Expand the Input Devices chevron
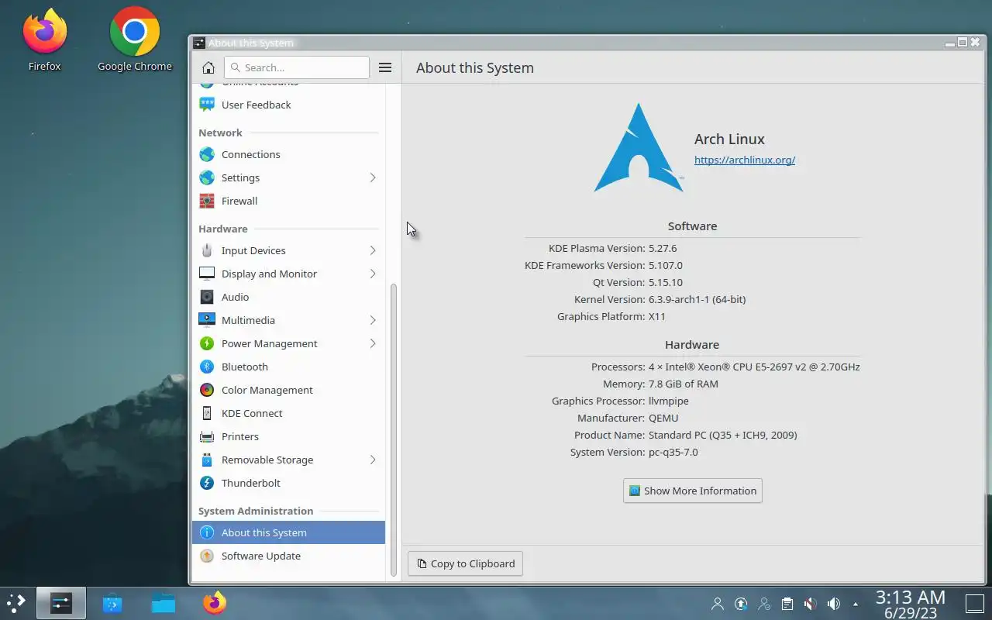 point(373,250)
